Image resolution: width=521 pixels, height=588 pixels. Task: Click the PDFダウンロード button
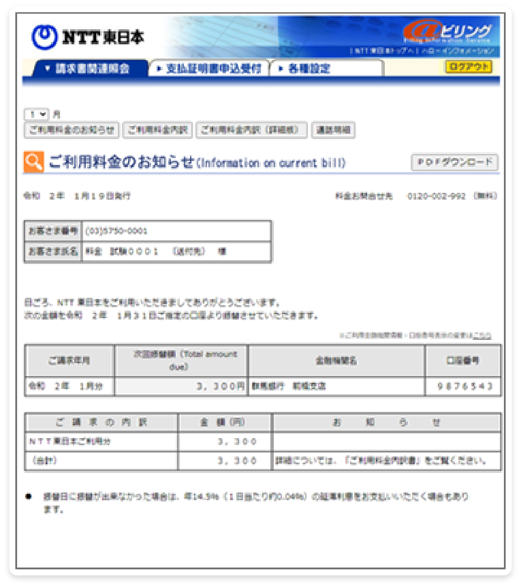pos(455,162)
